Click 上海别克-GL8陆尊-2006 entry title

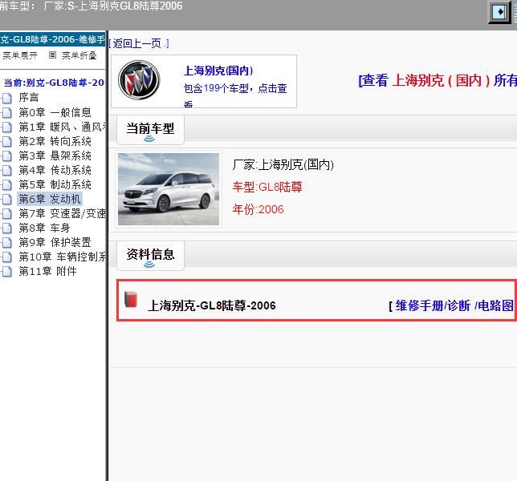pyautogui.click(x=211, y=306)
